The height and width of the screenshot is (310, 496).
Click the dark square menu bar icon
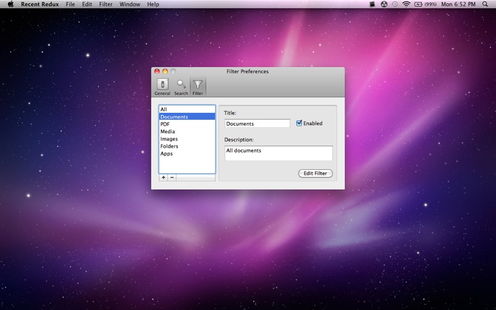(x=373, y=4)
